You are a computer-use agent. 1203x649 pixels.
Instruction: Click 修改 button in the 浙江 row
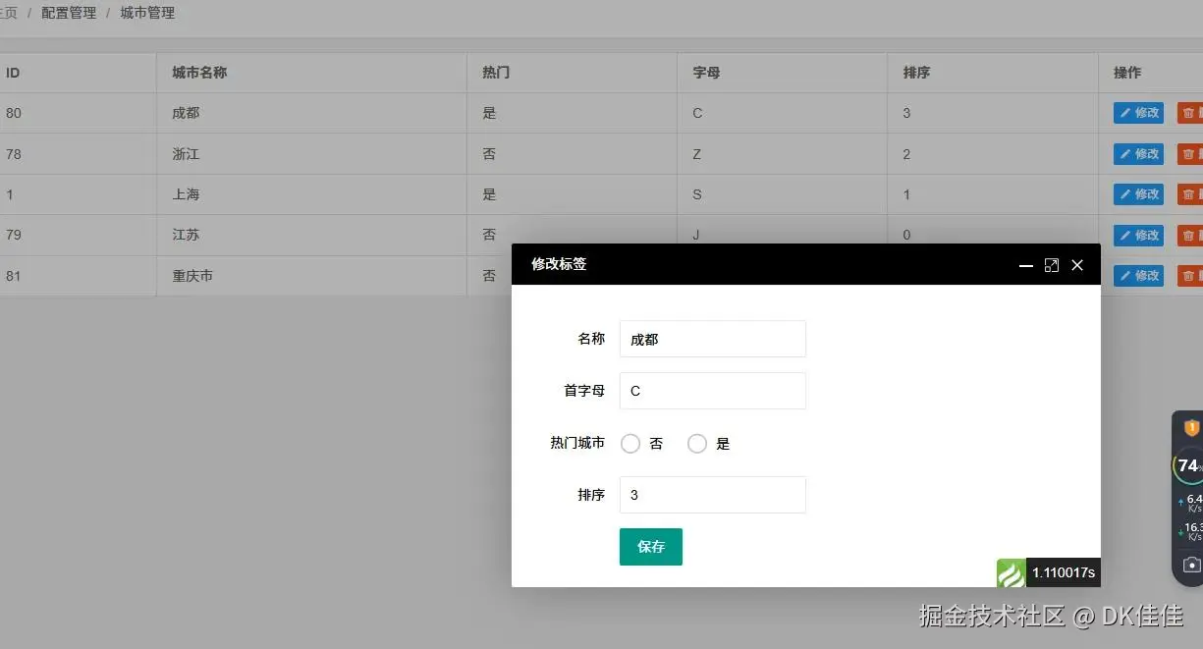(1139, 154)
